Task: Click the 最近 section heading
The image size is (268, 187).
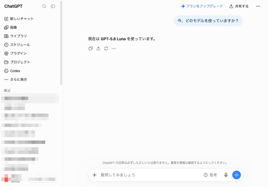Action: click(7, 91)
